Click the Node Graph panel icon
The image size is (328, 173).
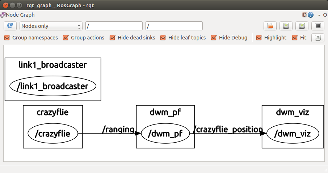(x=3, y=15)
